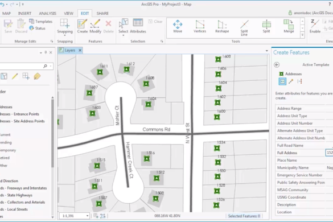Activate the Select tool
The height and width of the screenshot is (222, 333).
point(123,26)
